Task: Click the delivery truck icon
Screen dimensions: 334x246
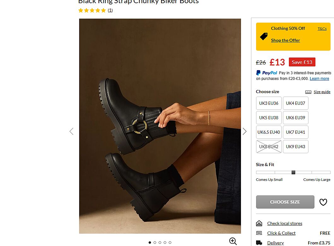Action: [x=259, y=243]
